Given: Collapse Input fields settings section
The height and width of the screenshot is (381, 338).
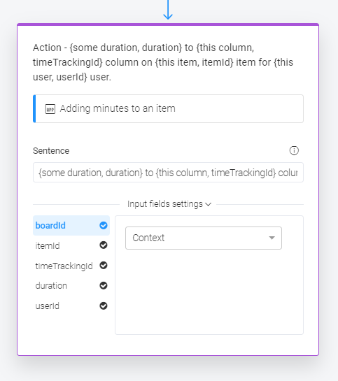Looking at the screenshot, I should pos(169,204).
